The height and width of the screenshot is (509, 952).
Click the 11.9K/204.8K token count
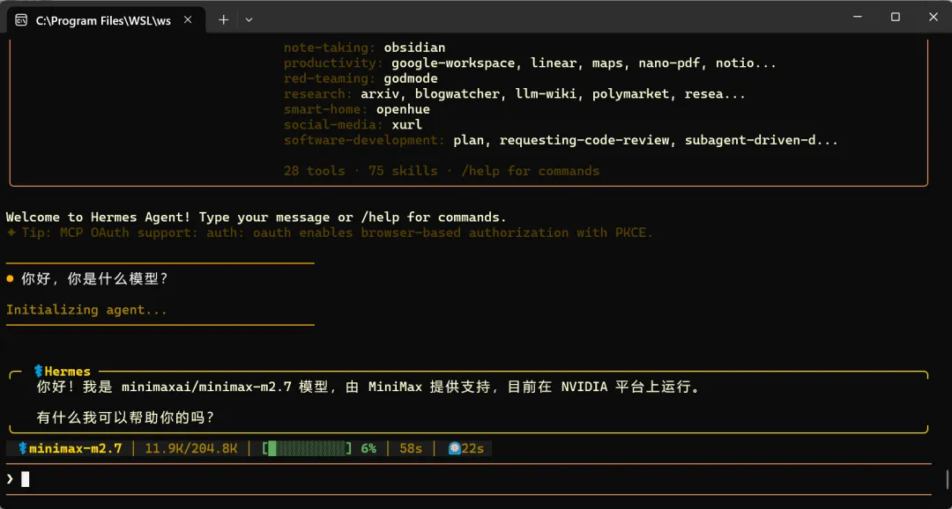click(191, 449)
